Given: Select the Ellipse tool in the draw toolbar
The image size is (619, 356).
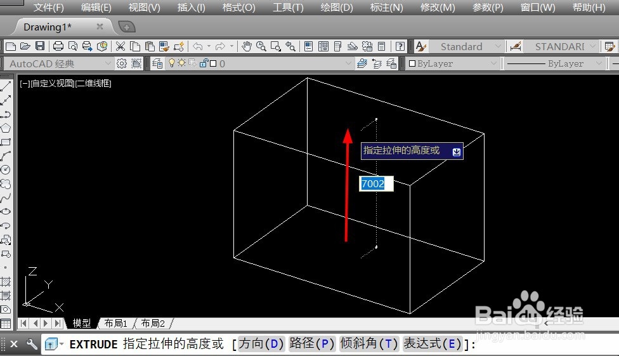Looking at the screenshot, I should point(6,211).
